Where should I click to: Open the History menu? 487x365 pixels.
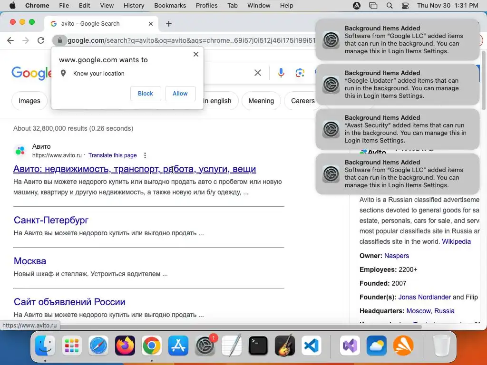tap(134, 5)
